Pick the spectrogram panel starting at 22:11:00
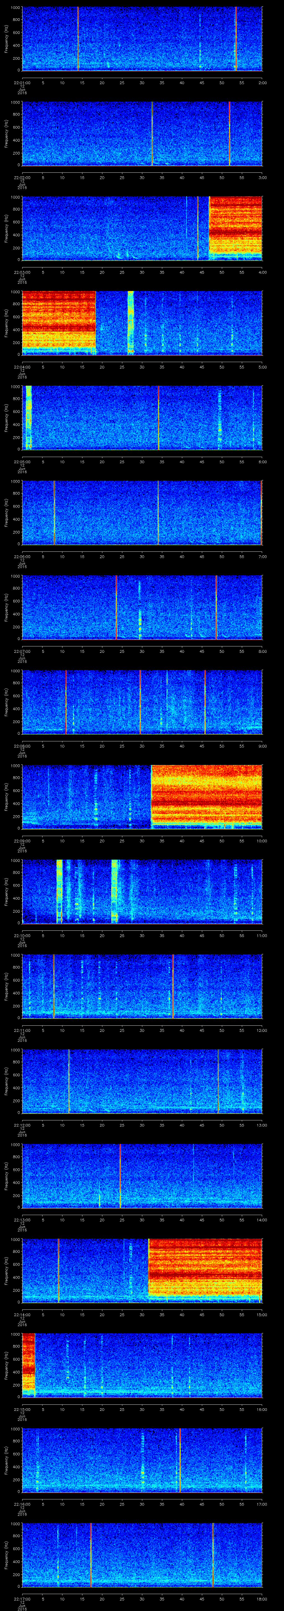The height and width of the screenshot is (1611, 284). point(142,986)
